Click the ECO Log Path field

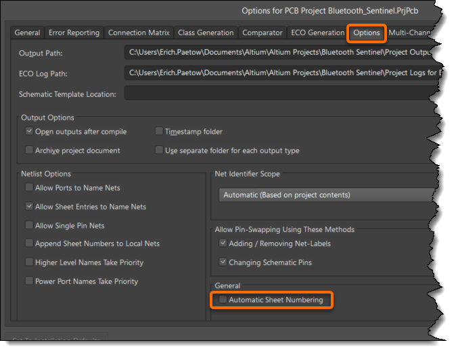pyautogui.click(x=283, y=73)
